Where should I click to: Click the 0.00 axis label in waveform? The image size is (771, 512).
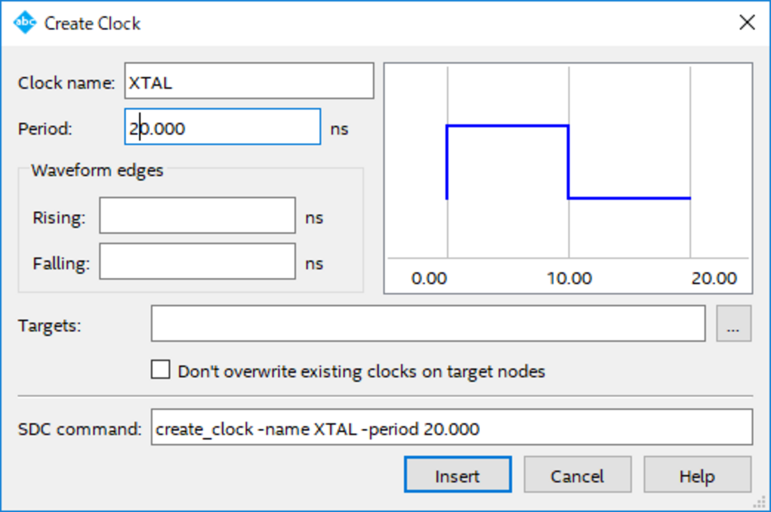click(x=429, y=278)
